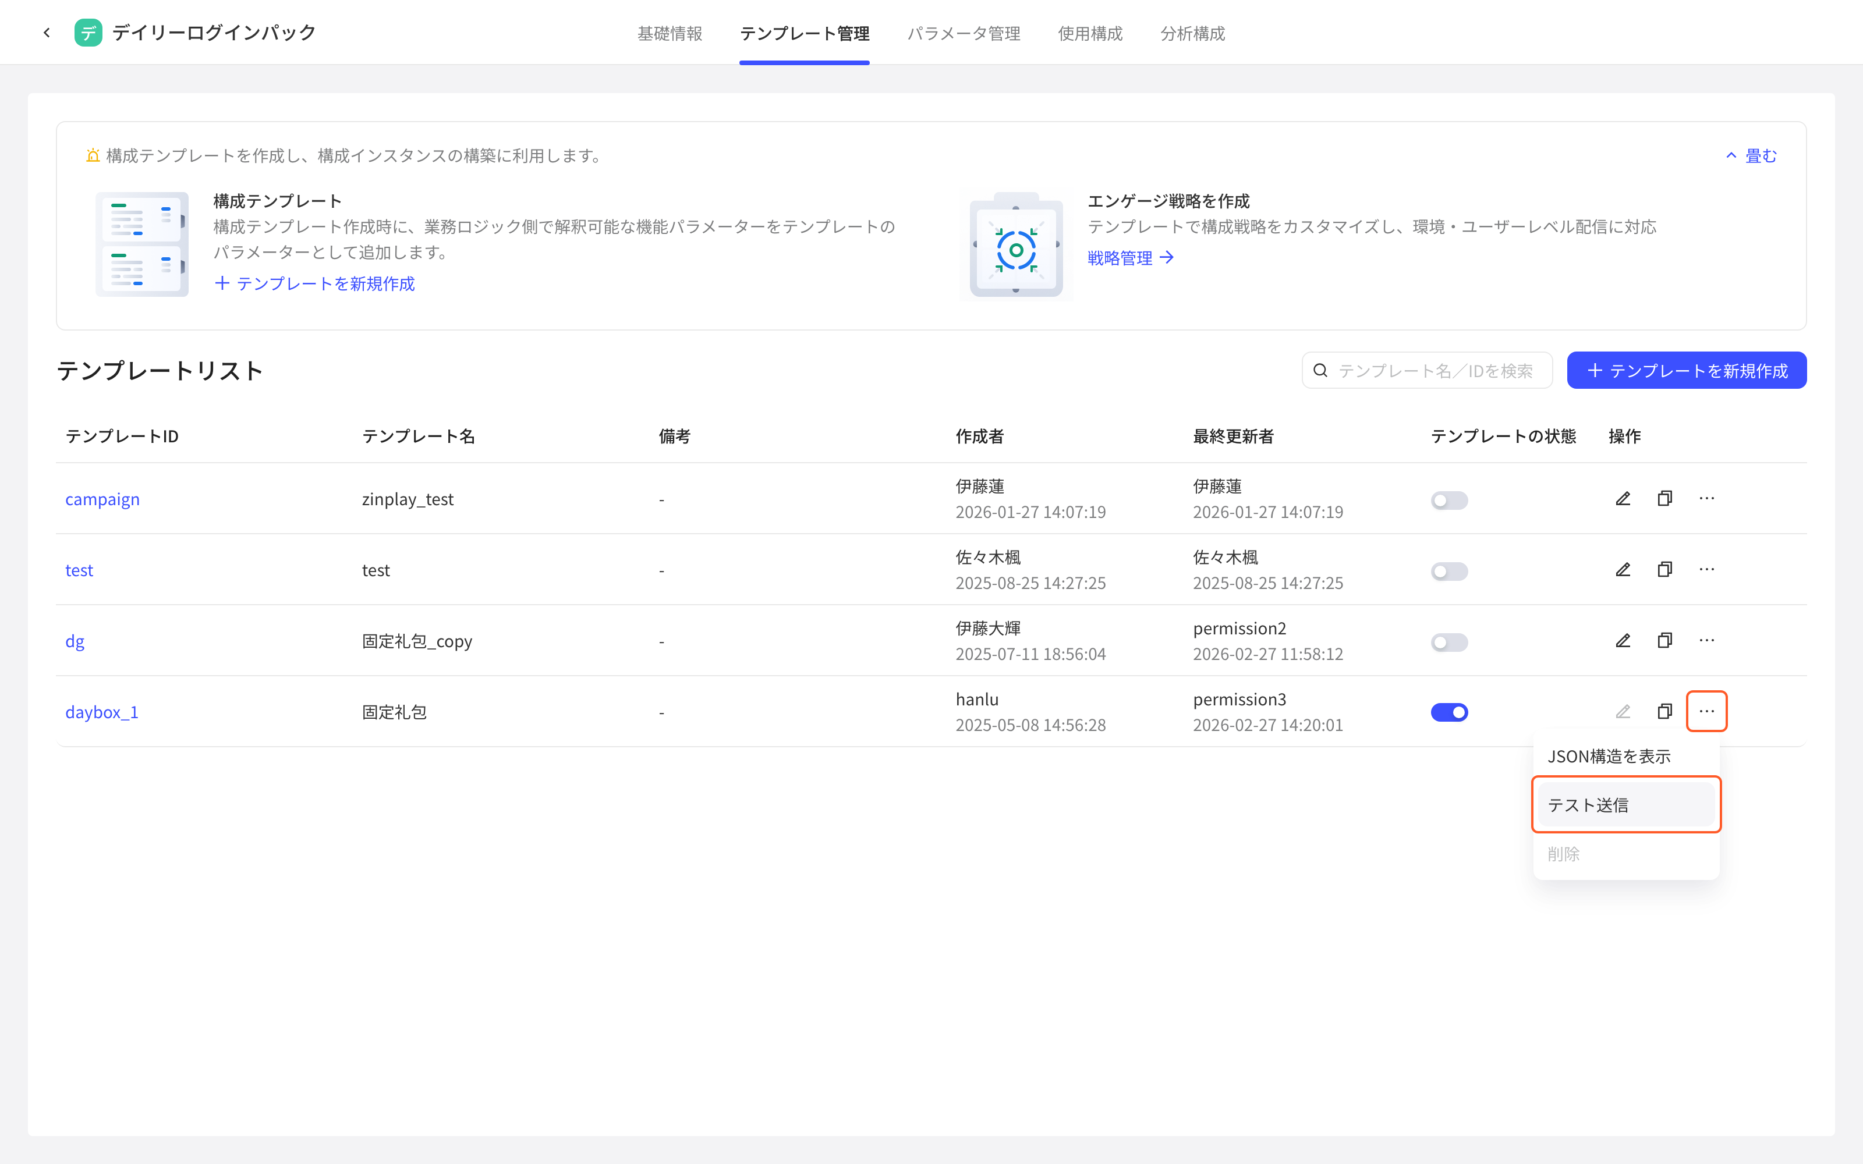1863x1164 pixels.
Task: Enable the campaign template status switch
Action: 1449,501
